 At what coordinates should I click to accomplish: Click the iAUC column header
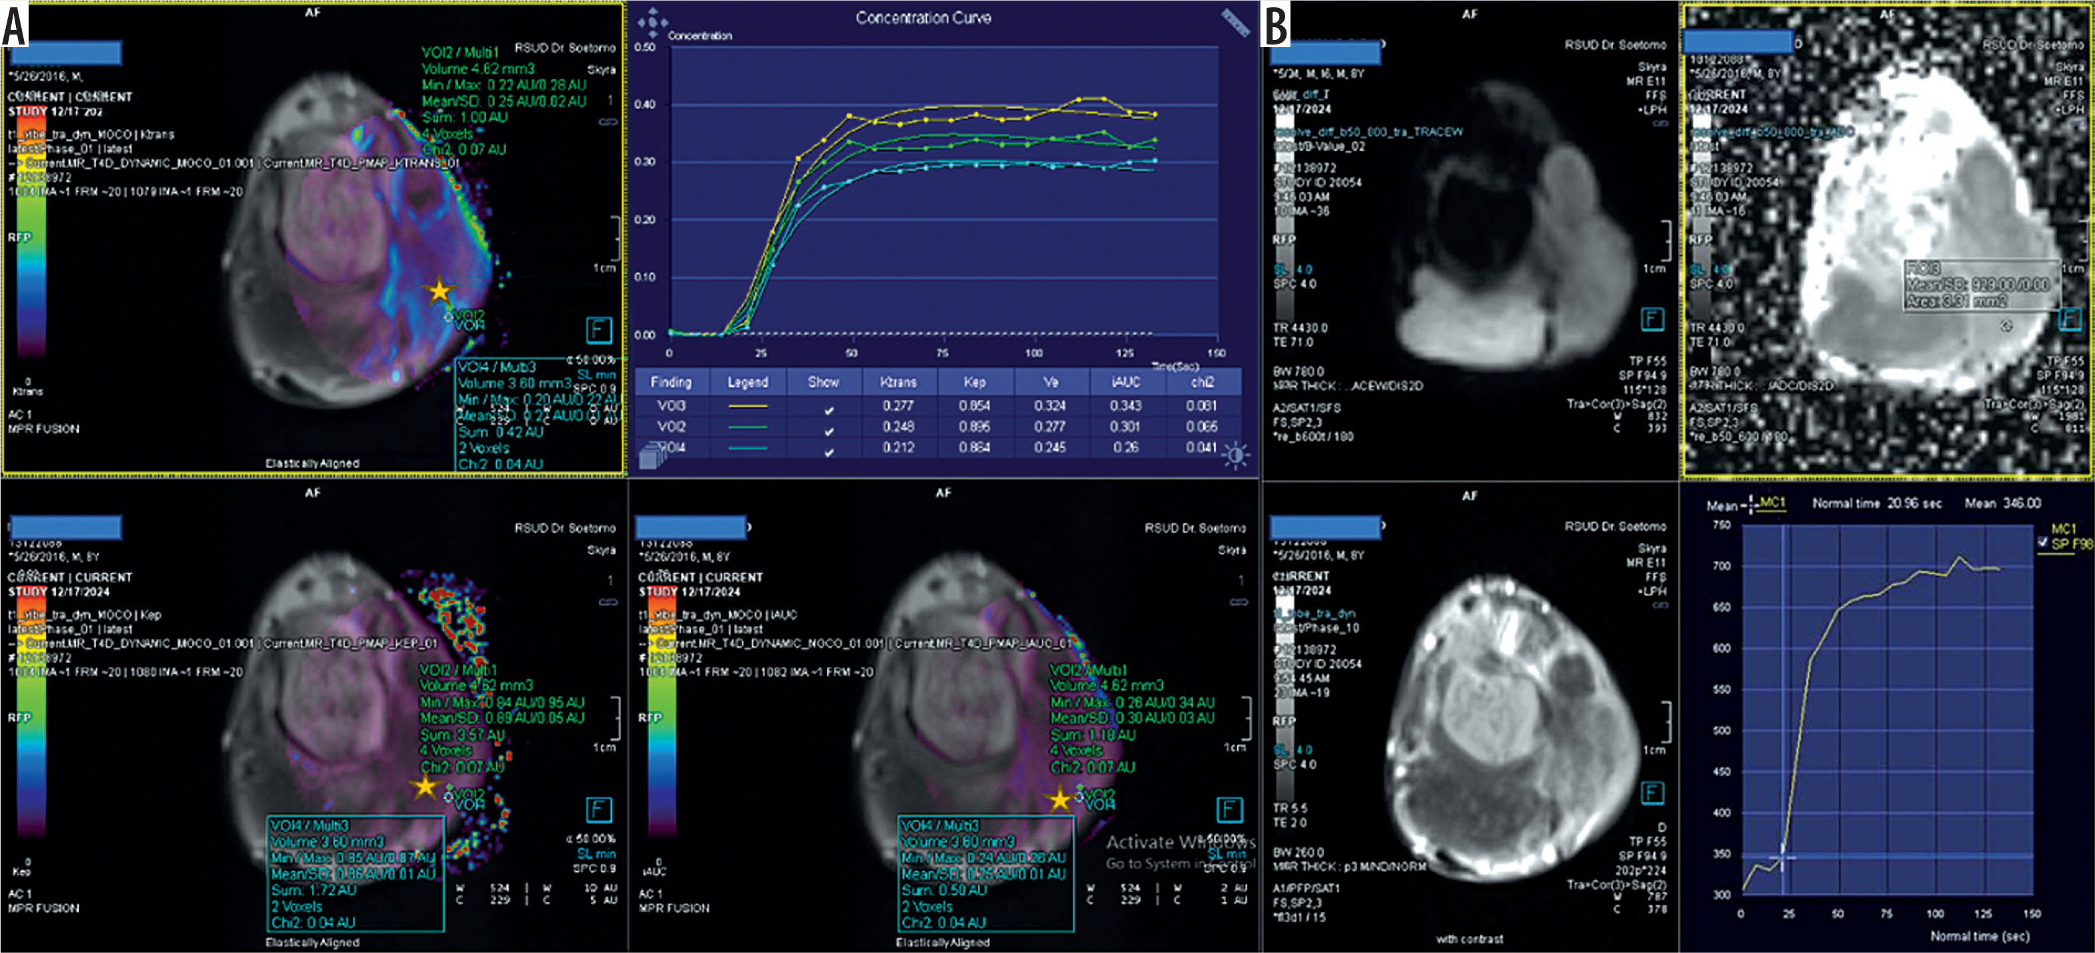coord(1126,381)
